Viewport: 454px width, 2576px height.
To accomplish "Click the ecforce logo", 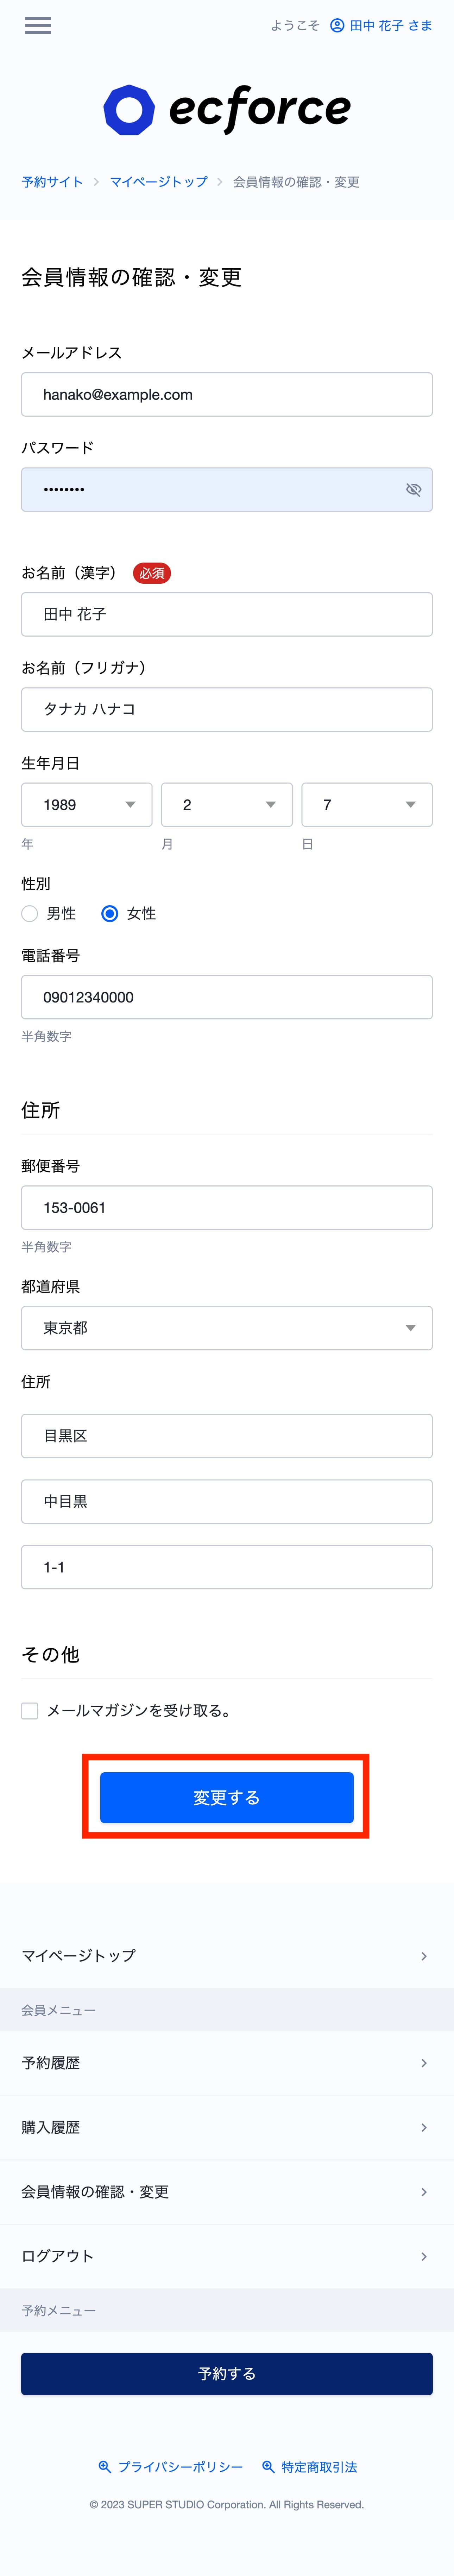I will pos(227,109).
